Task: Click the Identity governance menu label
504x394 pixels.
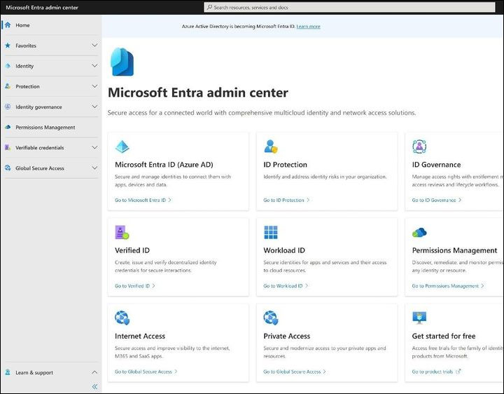Action: pos(38,107)
